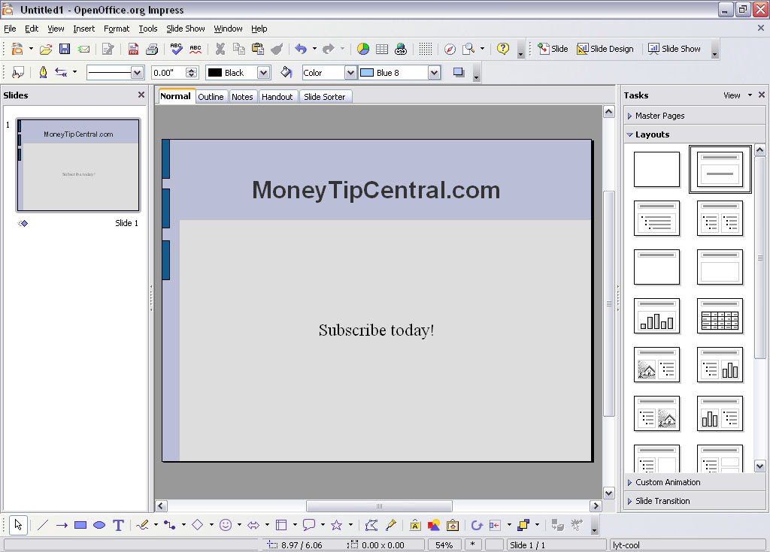Click the Print file icon
Viewport: 770px width, 552px height.
click(x=152, y=49)
